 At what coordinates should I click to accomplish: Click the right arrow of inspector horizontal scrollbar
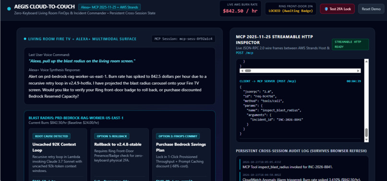tap(358, 71)
